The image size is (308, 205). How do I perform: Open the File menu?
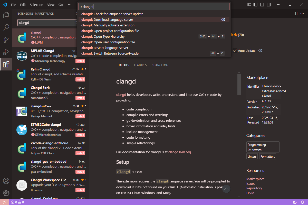14,5
